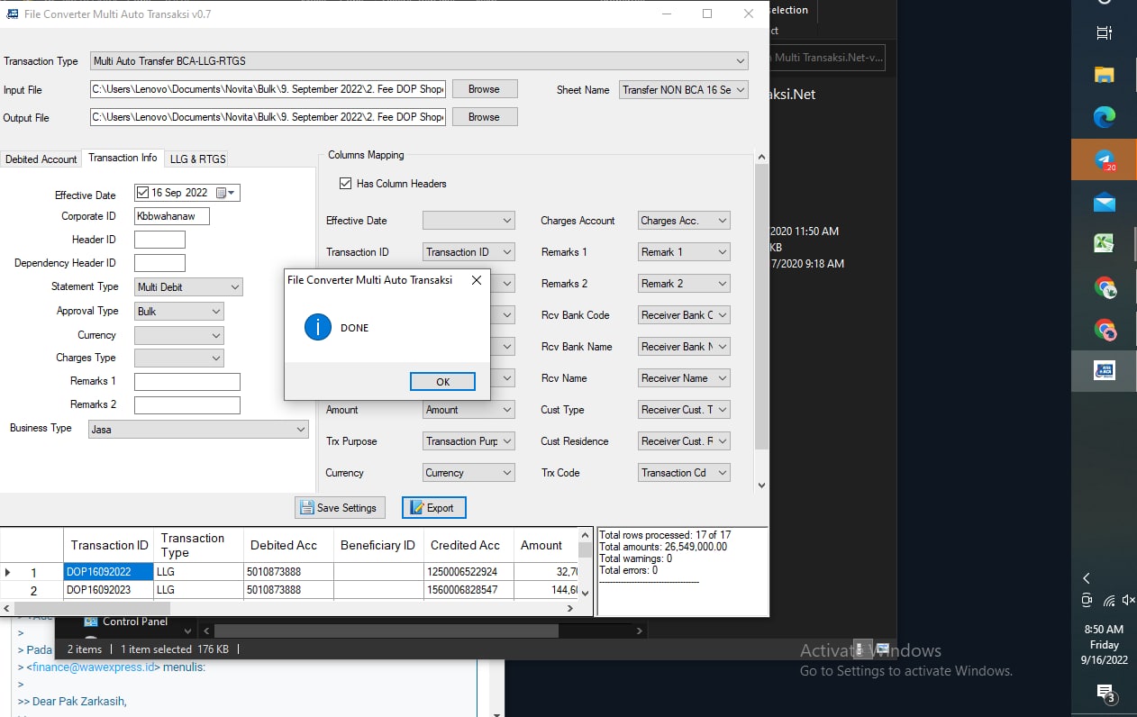
Task: Open the Trx Code mapping dropdown
Action: pos(684,473)
